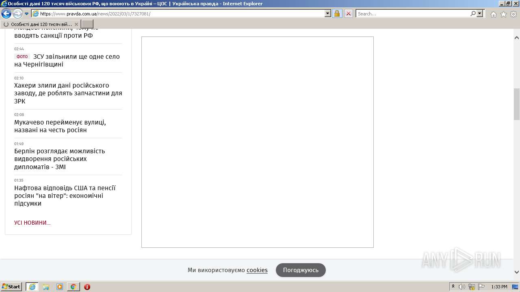Open 'ЗСУ звільнили ще одне село на Чернігівщині'
The width and height of the screenshot is (520, 292).
[x=67, y=60]
